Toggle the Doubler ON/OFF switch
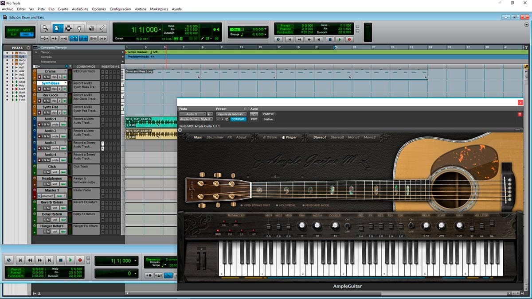The width and height of the screenshot is (532, 299). (347, 225)
